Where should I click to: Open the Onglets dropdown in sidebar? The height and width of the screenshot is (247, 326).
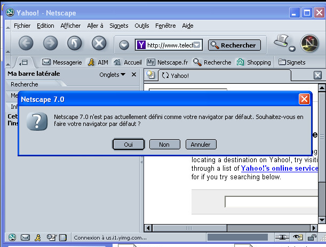coord(112,75)
